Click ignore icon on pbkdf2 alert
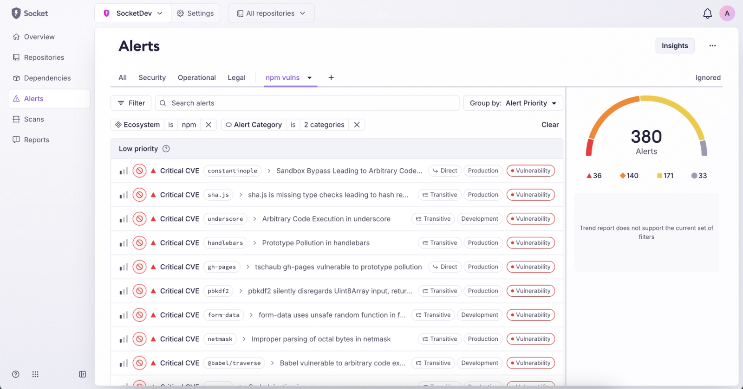 coord(139,291)
